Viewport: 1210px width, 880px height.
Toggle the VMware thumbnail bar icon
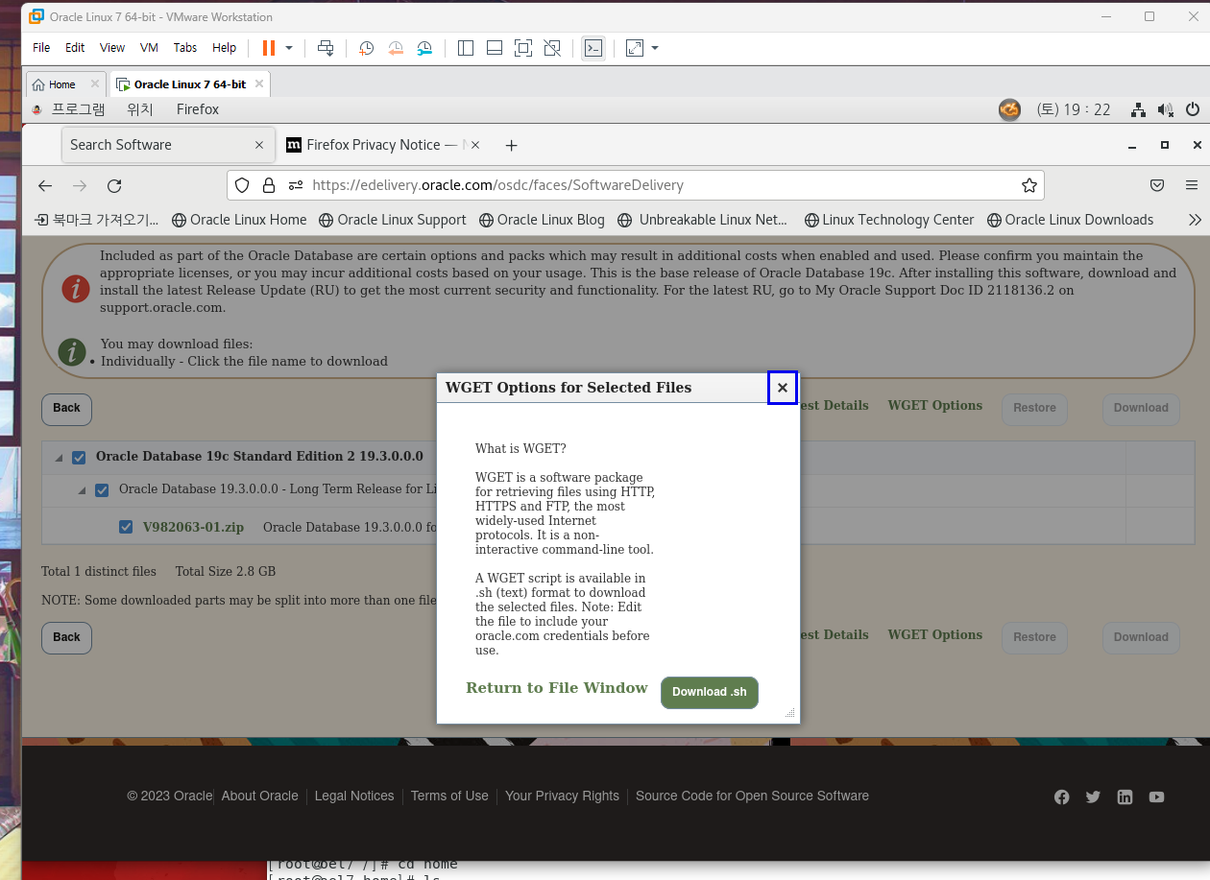pyautogui.click(x=495, y=48)
